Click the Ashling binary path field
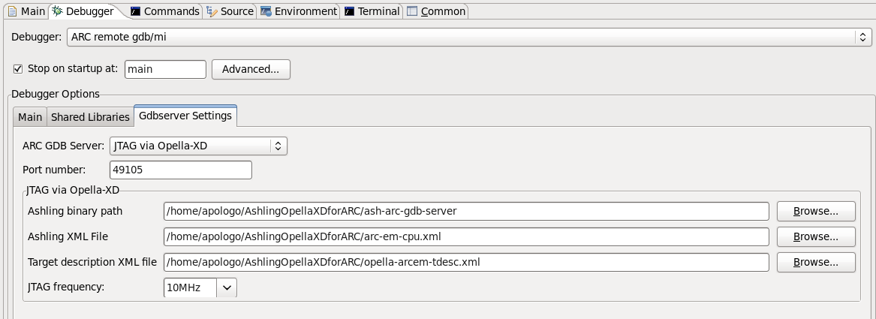The height and width of the screenshot is (319, 876). 466,211
